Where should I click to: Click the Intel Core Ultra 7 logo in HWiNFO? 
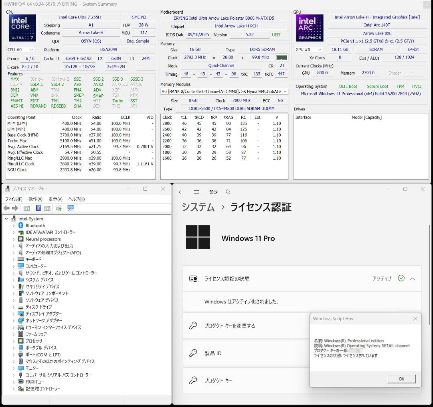(22, 28)
